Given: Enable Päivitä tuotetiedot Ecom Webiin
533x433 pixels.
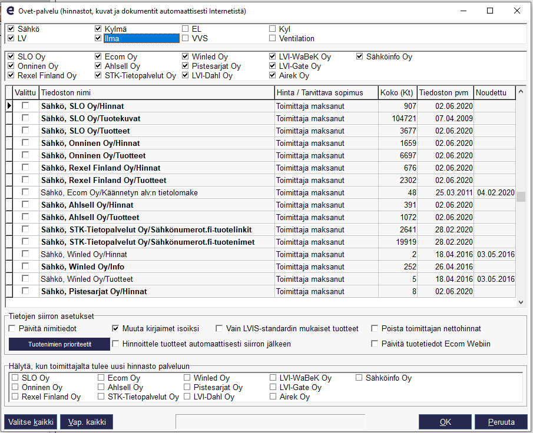Looking at the screenshot, I should click(x=375, y=344).
